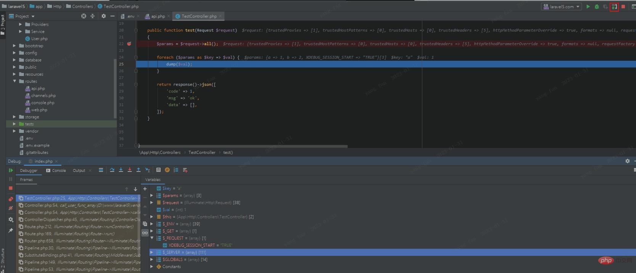The width and height of the screenshot is (636, 273).
Task: Step Over with the debug toolbar arrow
Action: (x=112, y=170)
